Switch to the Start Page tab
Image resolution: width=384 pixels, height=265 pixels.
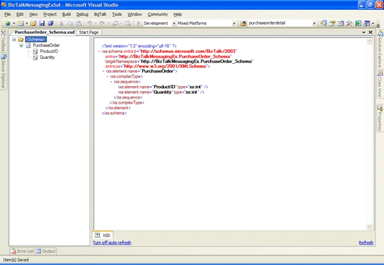click(89, 33)
